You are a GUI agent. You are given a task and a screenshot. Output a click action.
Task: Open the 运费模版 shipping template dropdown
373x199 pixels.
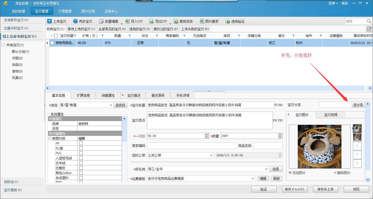point(253,178)
